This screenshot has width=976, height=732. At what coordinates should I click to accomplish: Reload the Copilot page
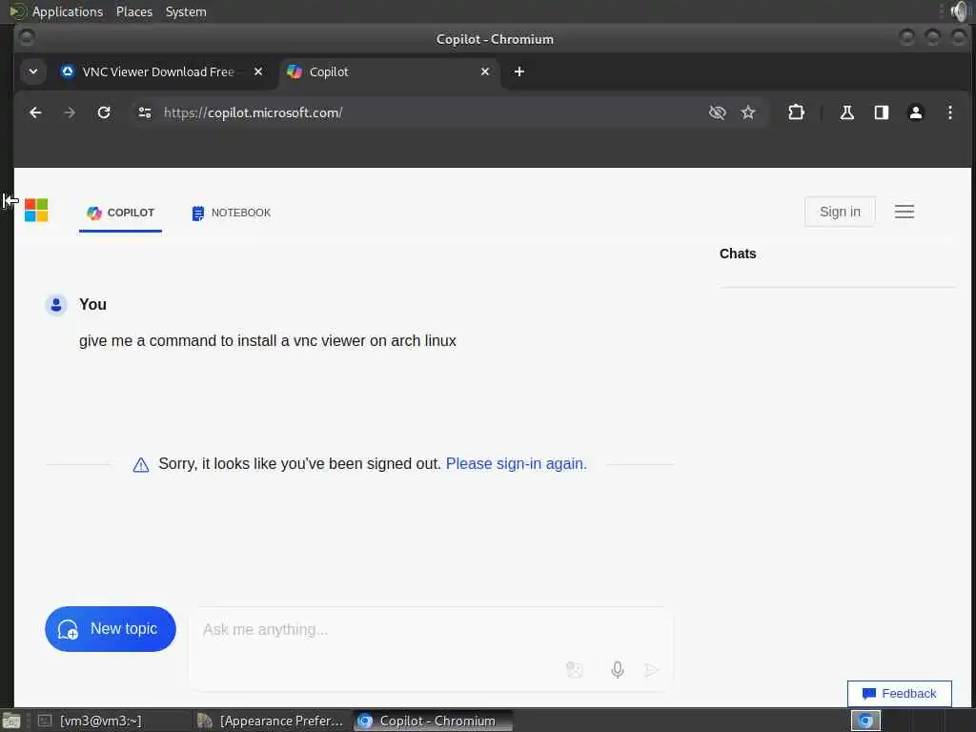coord(104,112)
